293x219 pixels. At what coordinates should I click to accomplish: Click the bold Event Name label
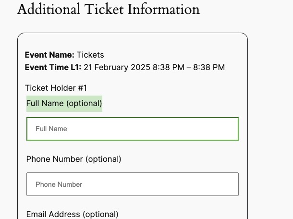(x=49, y=55)
